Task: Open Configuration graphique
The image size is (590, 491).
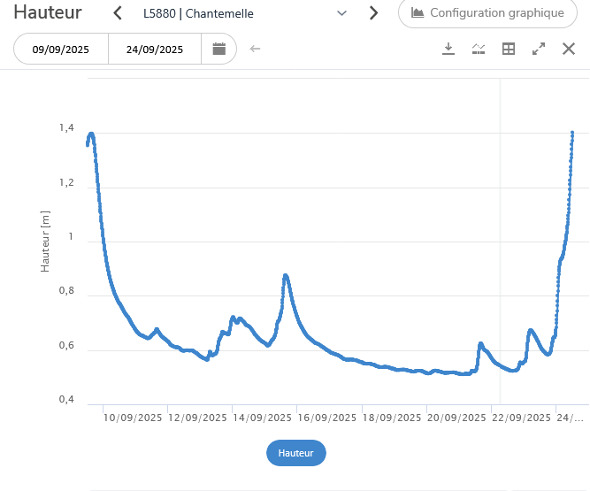Action: (x=487, y=13)
